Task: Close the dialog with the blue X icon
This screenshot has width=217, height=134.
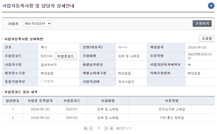Action: tap(211, 6)
